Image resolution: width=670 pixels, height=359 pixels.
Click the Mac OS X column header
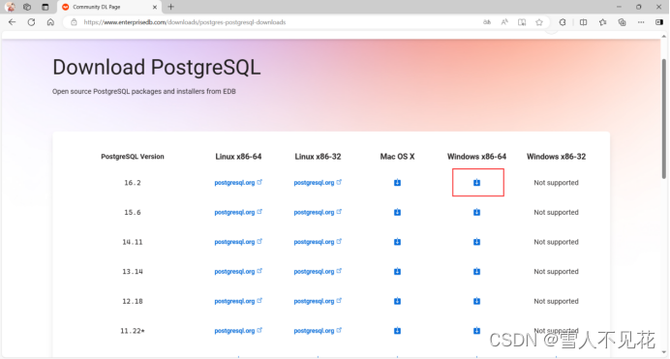[397, 157]
